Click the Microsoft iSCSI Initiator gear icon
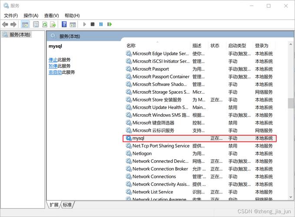 (x=129, y=61)
